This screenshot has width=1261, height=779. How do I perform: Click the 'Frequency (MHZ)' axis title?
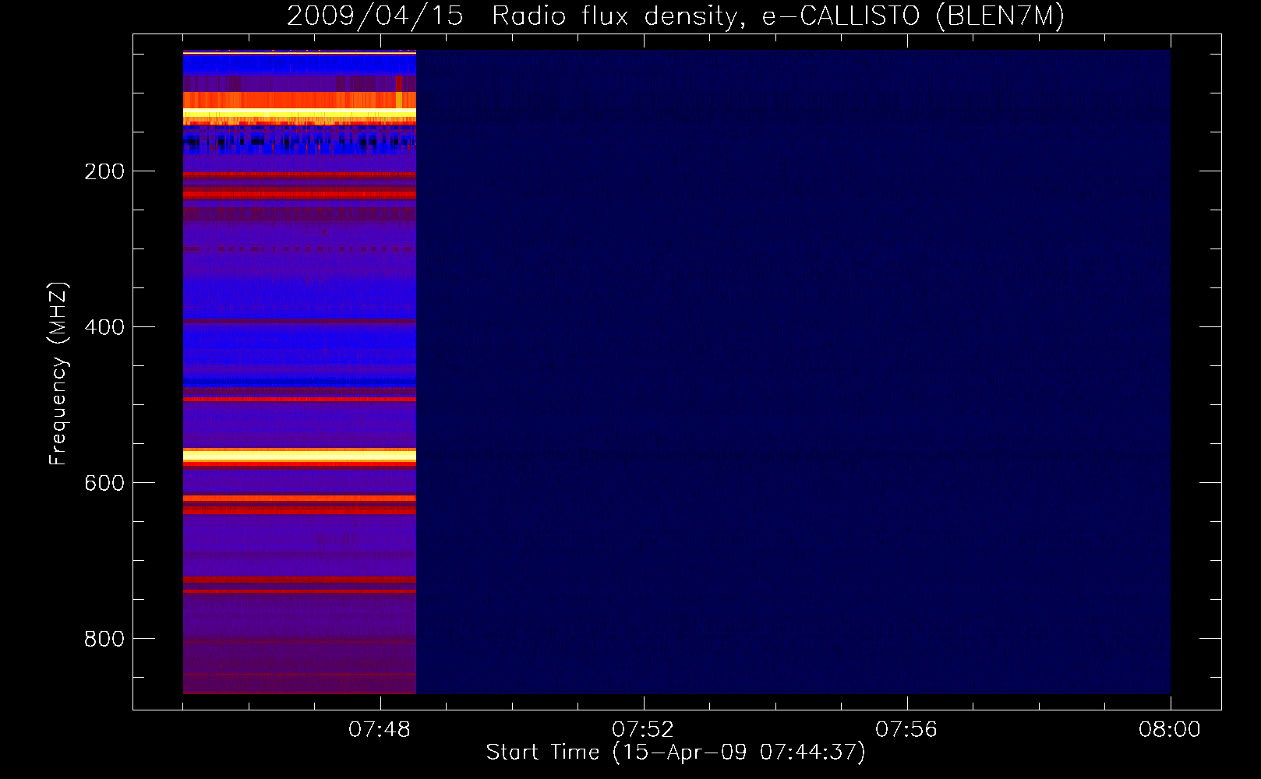(x=58, y=373)
